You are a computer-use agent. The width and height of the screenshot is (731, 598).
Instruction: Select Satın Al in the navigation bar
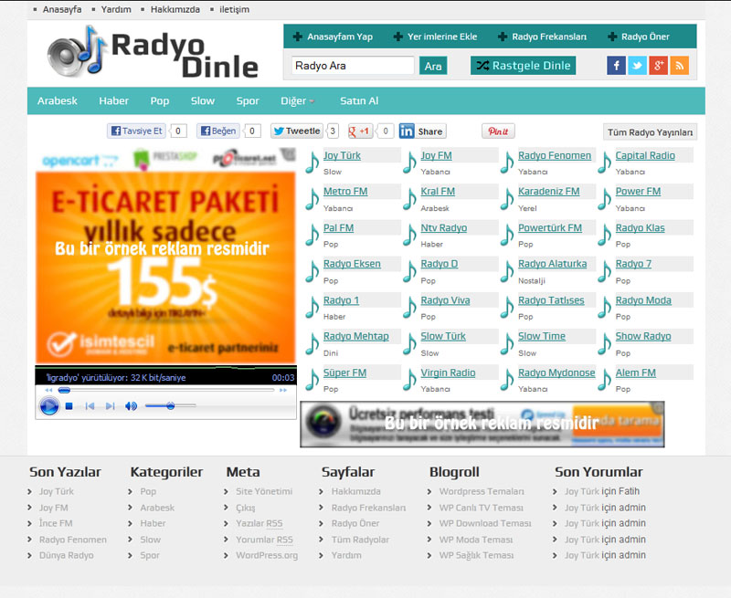pos(359,100)
